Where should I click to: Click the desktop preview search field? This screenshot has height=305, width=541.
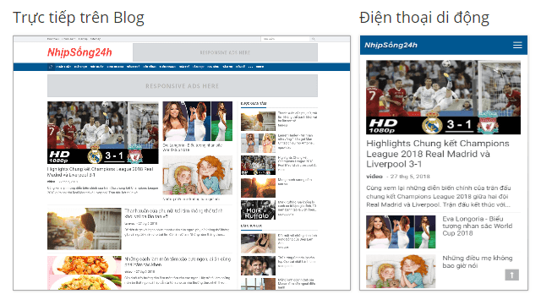[286, 39]
